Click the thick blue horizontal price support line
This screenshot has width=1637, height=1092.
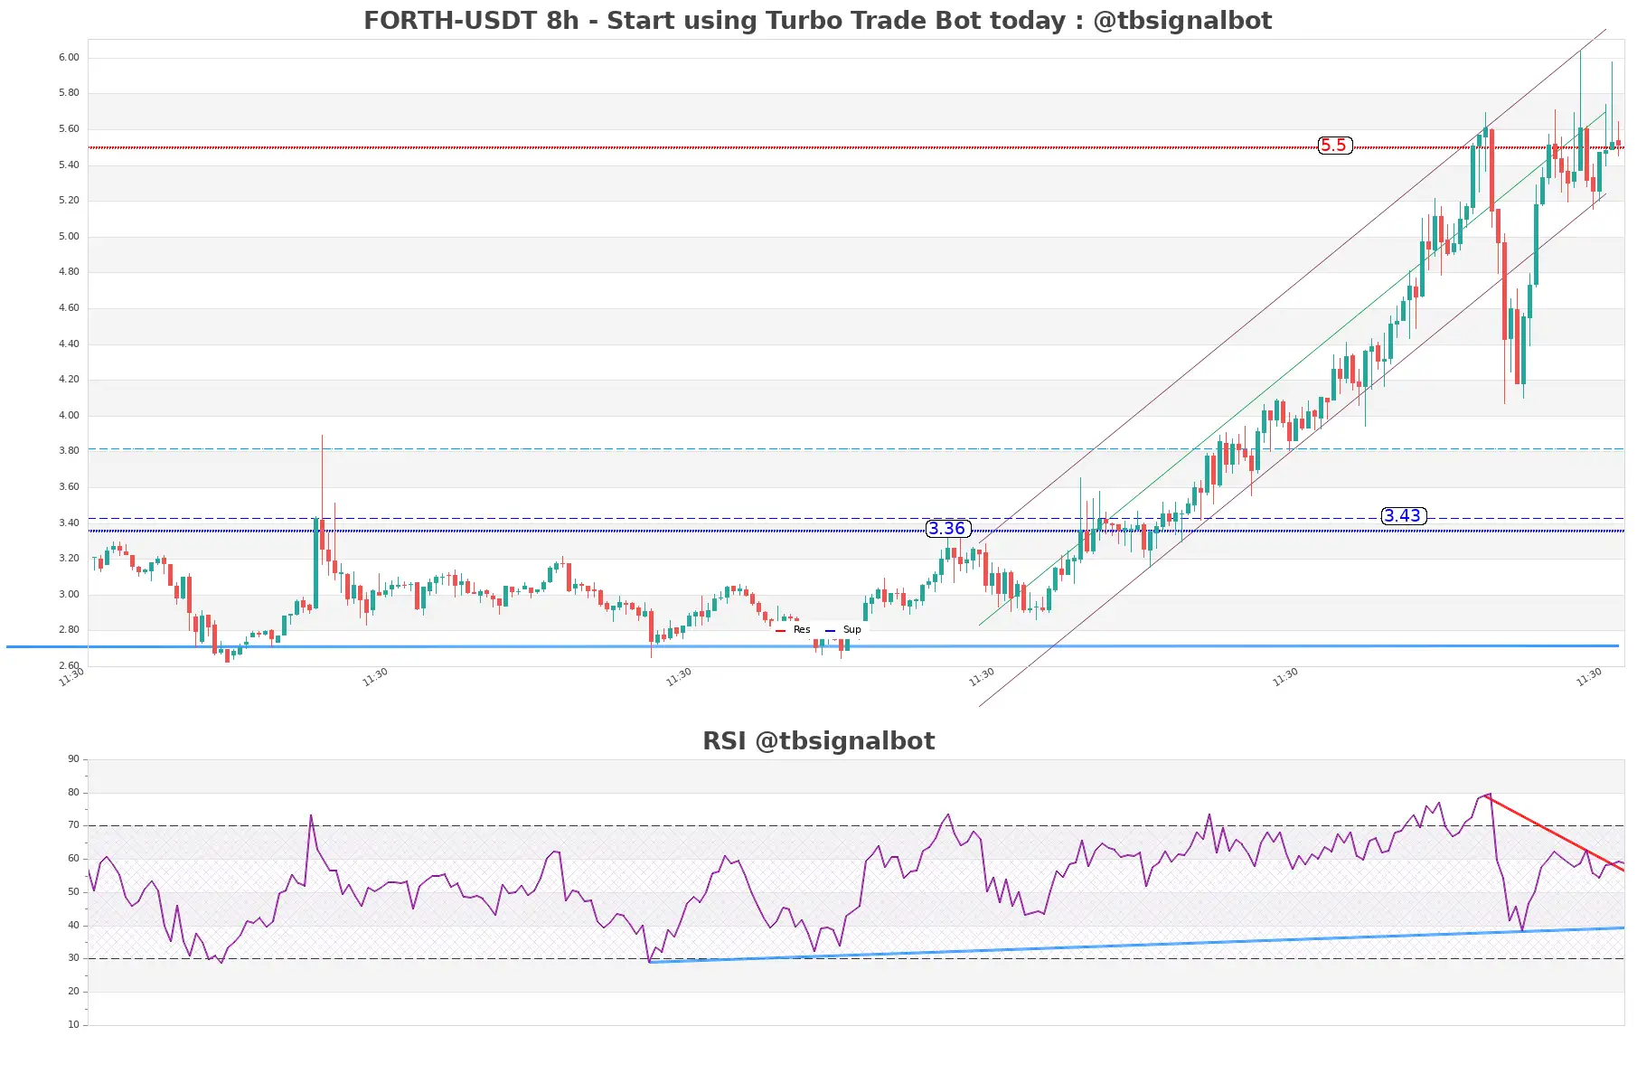tap(813, 646)
